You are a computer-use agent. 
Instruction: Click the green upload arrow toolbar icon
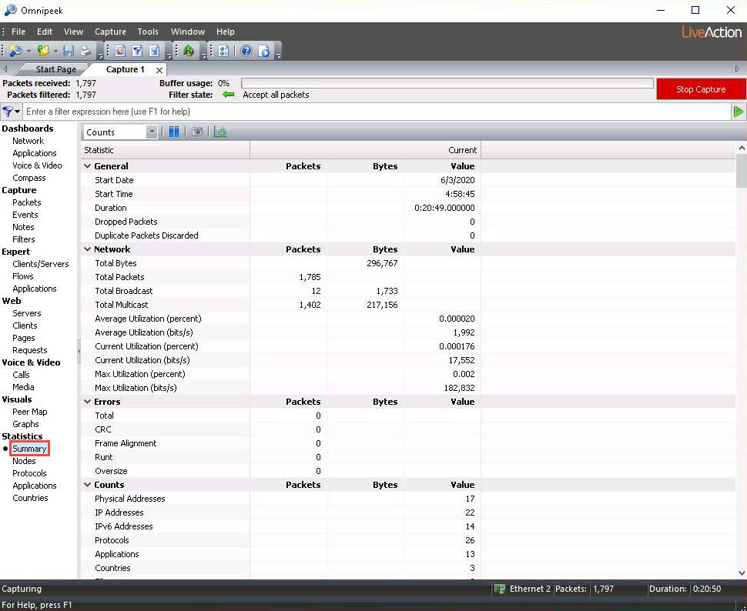click(188, 51)
